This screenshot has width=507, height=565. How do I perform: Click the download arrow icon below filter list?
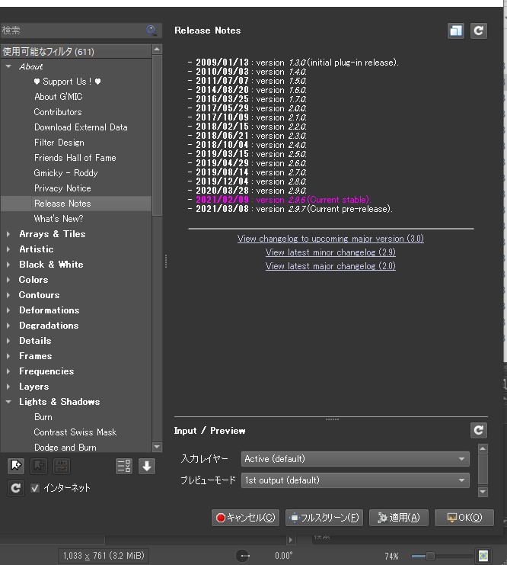coord(147,466)
